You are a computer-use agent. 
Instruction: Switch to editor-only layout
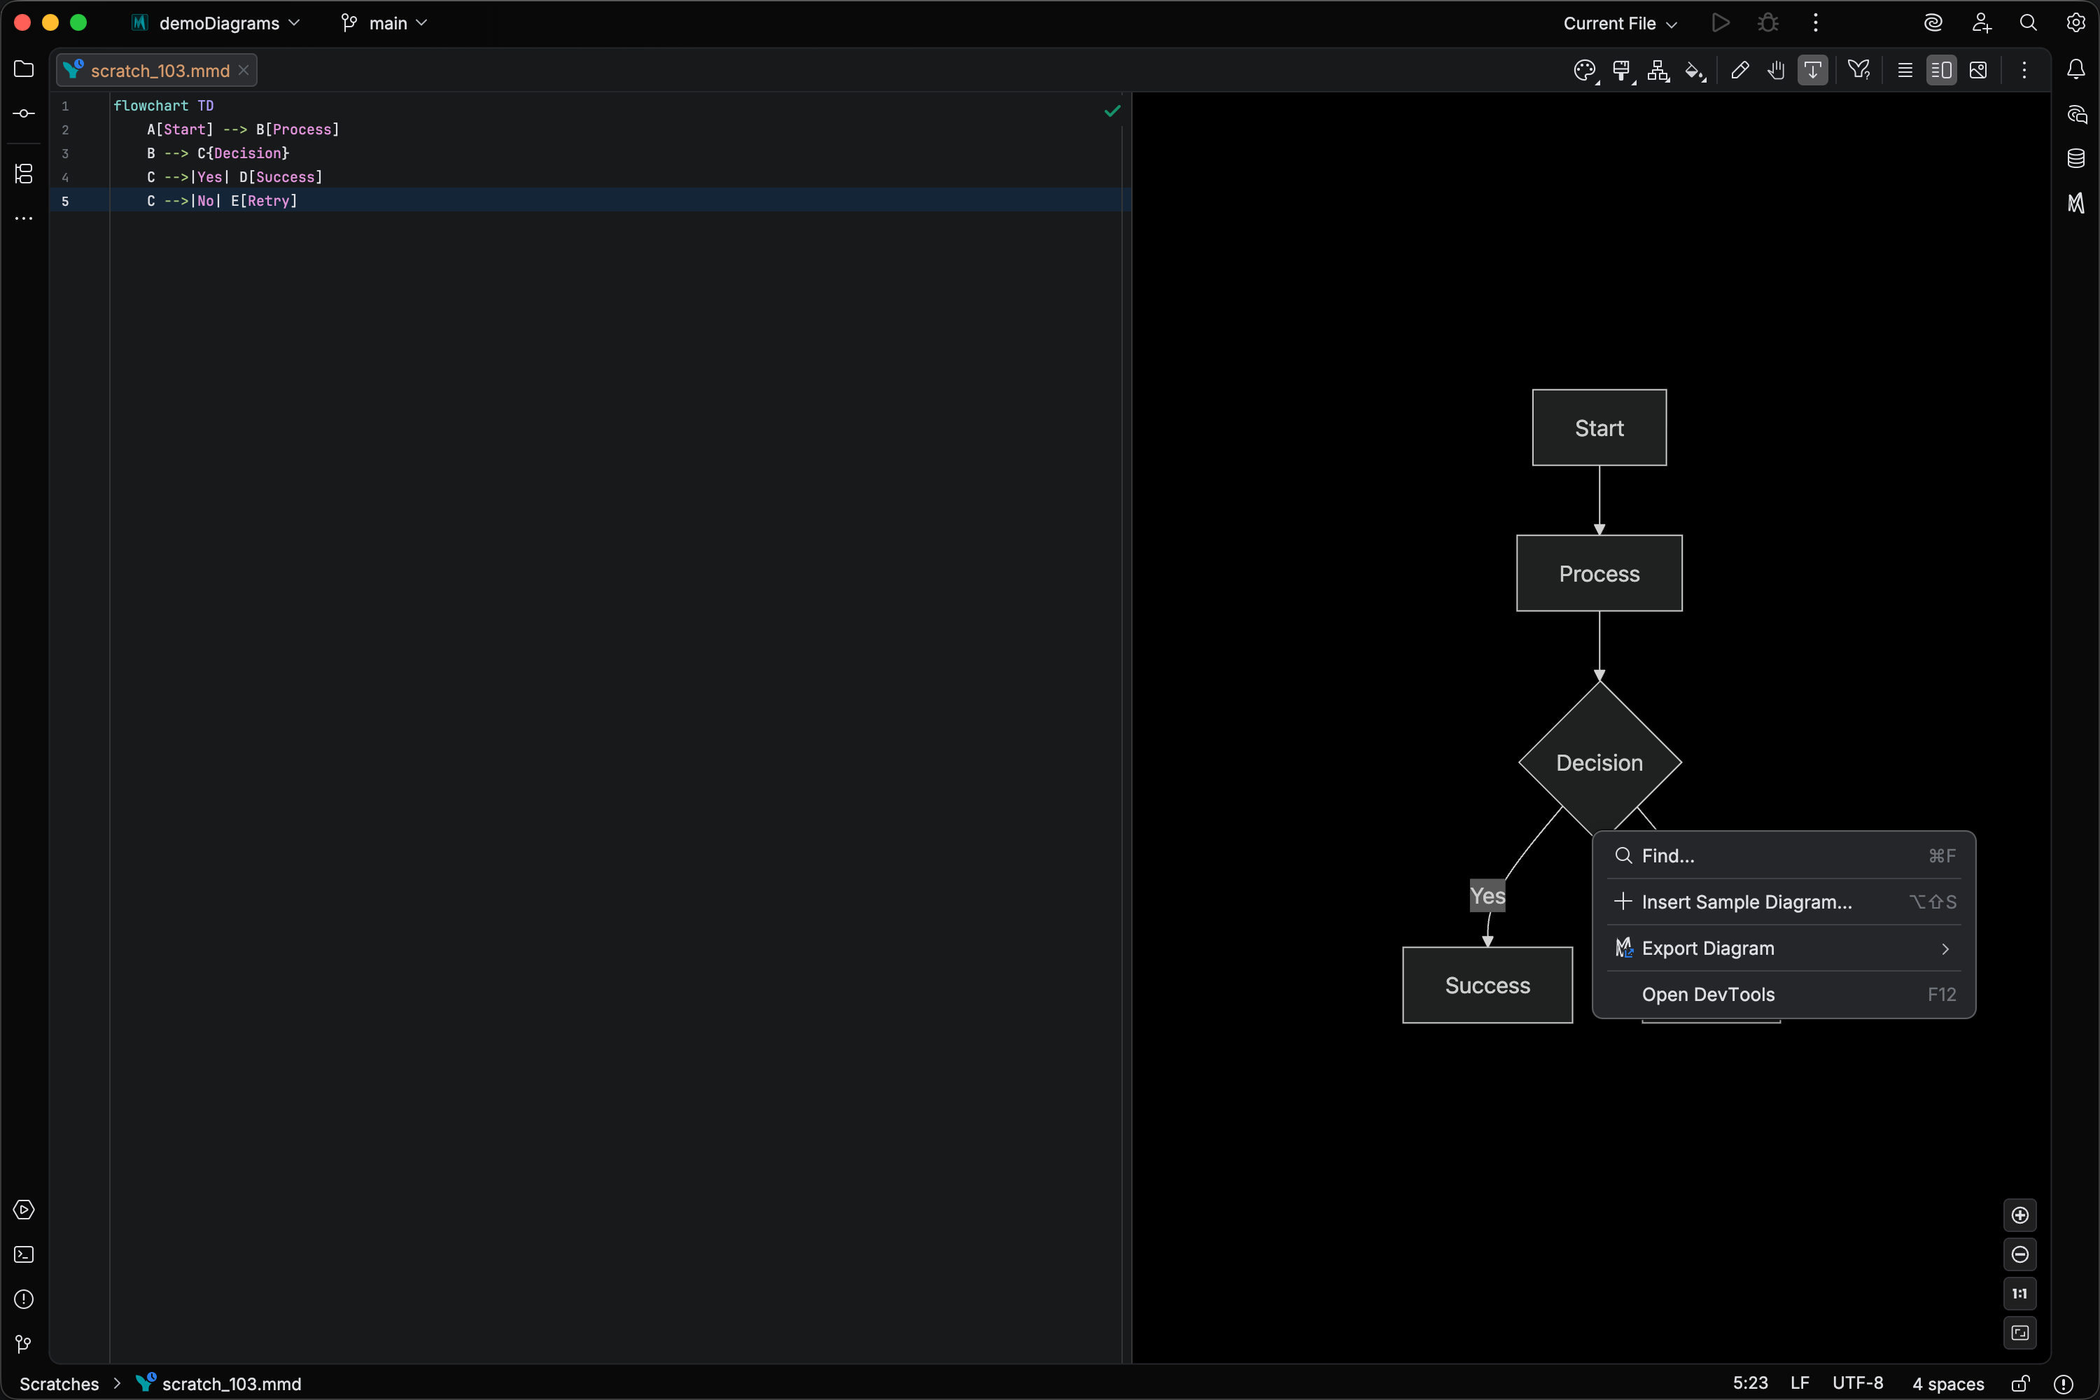click(x=1903, y=69)
